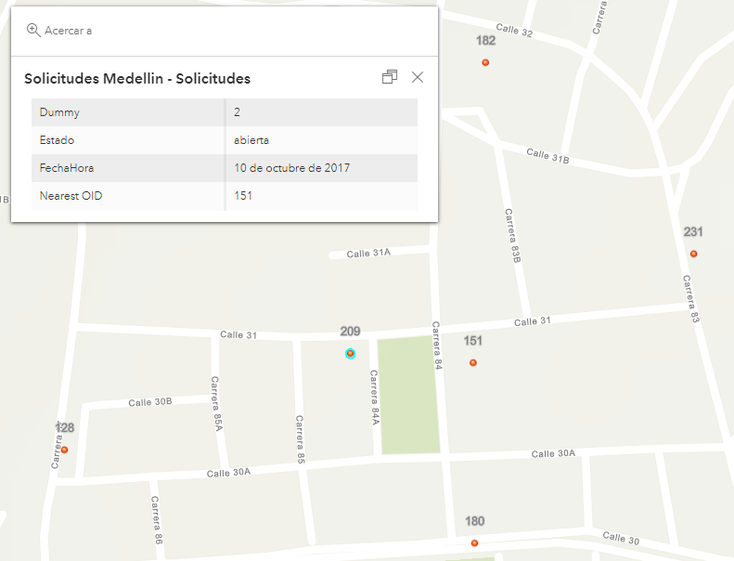Image resolution: width=734 pixels, height=561 pixels.
Task: Click the 'Carrera 83' street label
Action: point(691,299)
